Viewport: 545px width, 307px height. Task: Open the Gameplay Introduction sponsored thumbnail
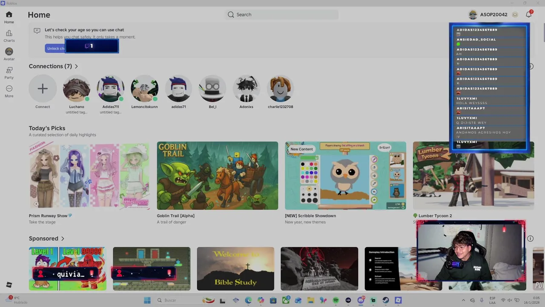pyautogui.click(x=390, y=269)
